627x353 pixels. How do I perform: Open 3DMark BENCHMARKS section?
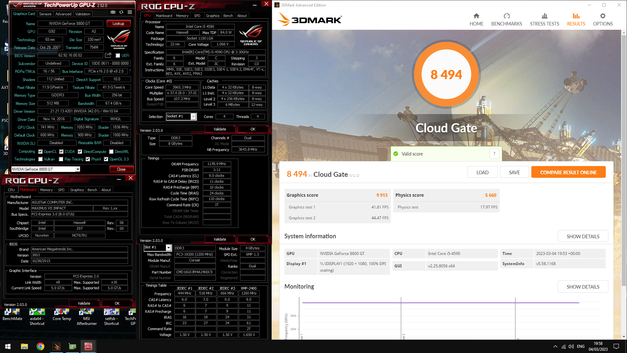[x=506, y=20]
